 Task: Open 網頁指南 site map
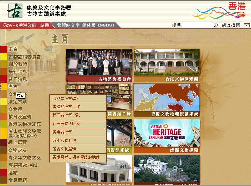click(231, 25)
